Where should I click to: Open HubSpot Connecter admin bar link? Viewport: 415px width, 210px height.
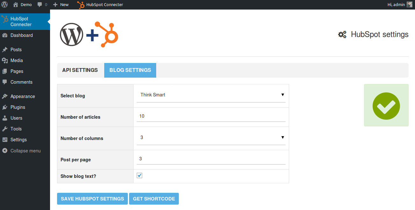(x=105, y=5)
